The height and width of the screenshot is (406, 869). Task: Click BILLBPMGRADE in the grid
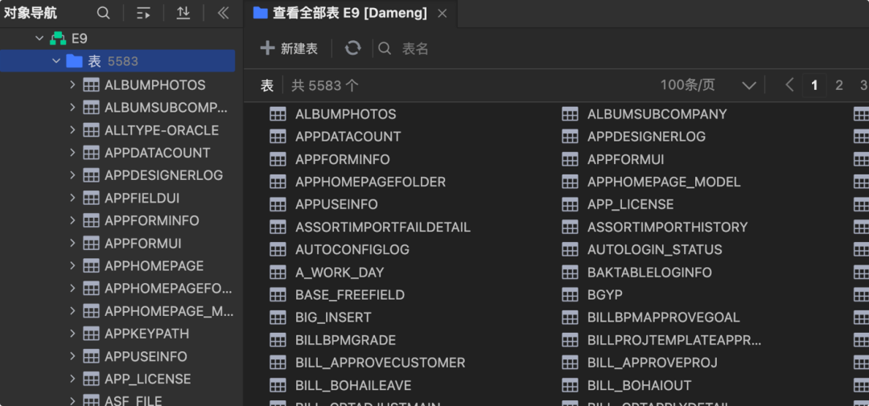click(346, 340)
